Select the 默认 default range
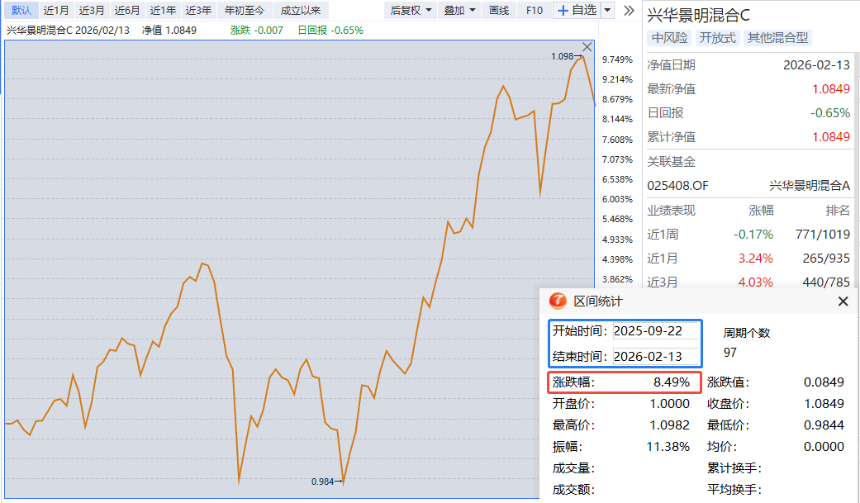 pos(21,11)
